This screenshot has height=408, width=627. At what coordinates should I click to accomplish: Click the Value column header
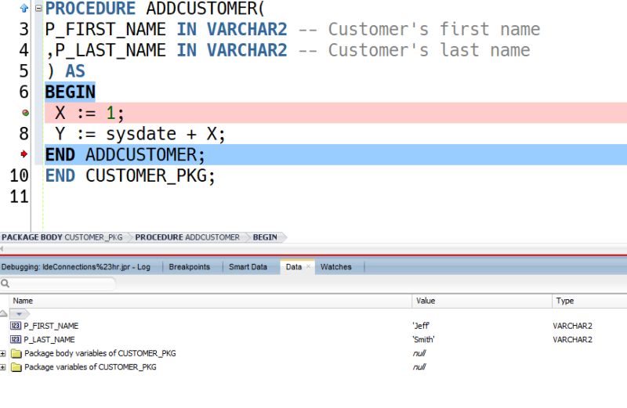pos(482,301)
